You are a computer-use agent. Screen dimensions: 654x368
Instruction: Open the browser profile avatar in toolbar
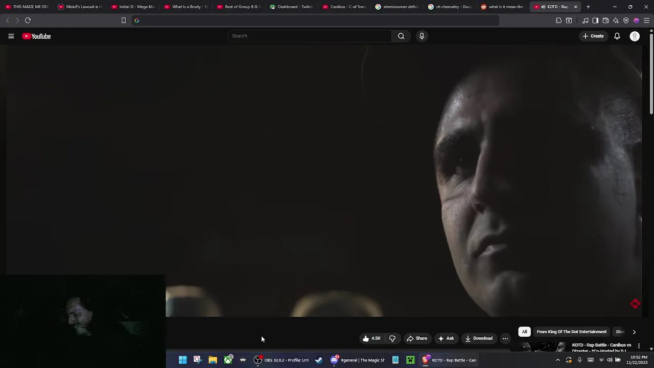(636, 20)
